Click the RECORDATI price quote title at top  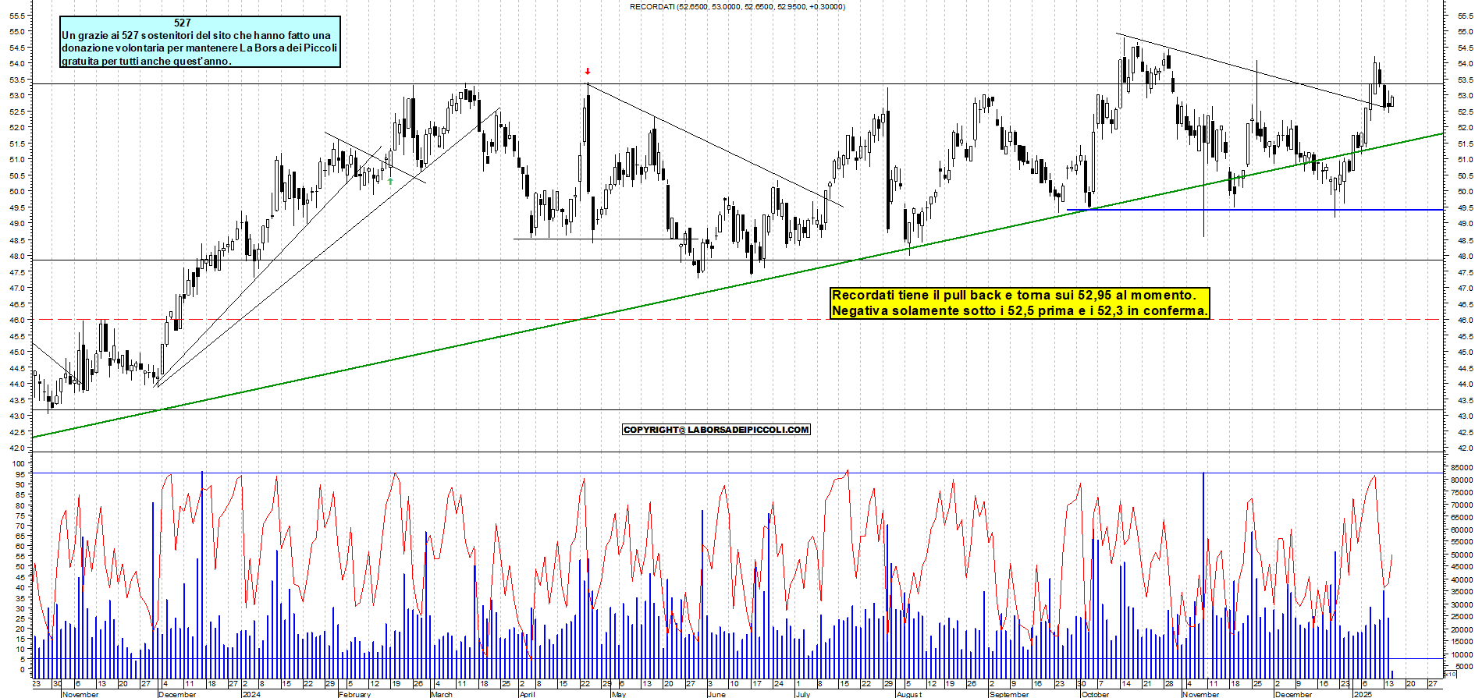point(737,7)
